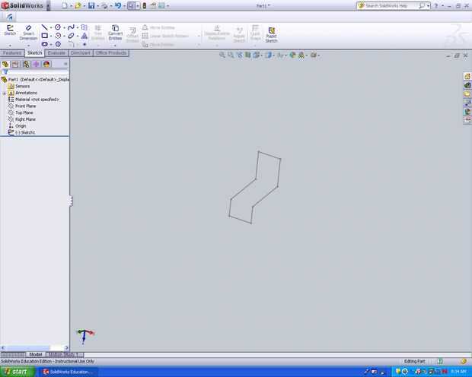Click Zoom to Fit in view toolbar
The height and width of the screenshot is (377, 472).
pyautogui.click(x=222, y=55)
